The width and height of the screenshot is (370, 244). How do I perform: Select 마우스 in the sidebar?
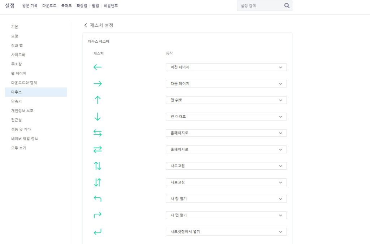tap(36, 92)
